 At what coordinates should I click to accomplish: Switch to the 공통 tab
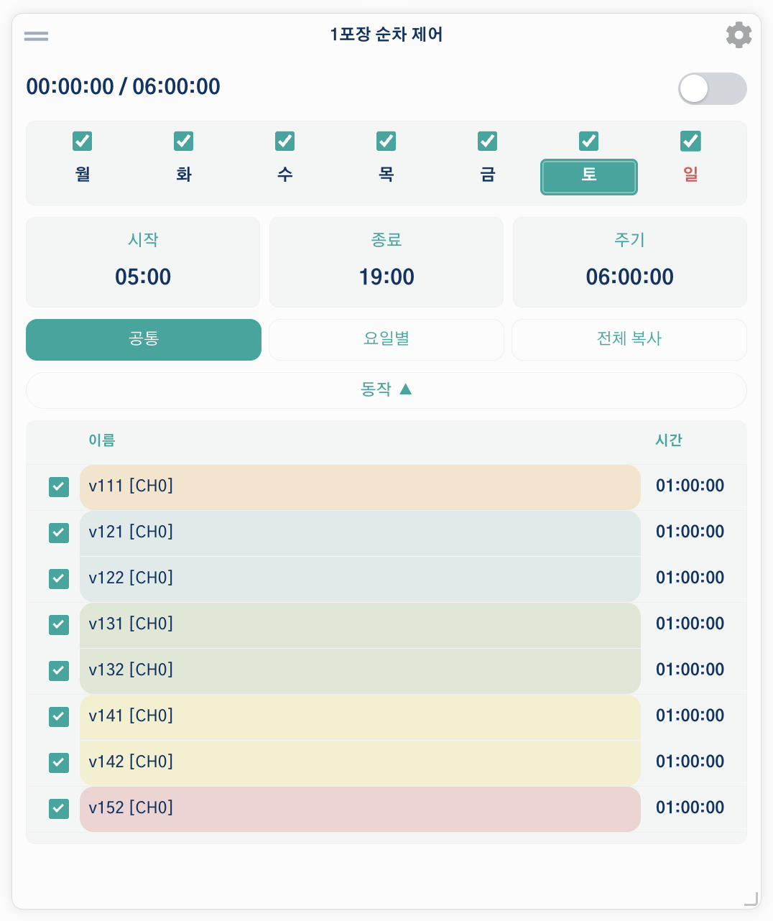pos(144,340)
